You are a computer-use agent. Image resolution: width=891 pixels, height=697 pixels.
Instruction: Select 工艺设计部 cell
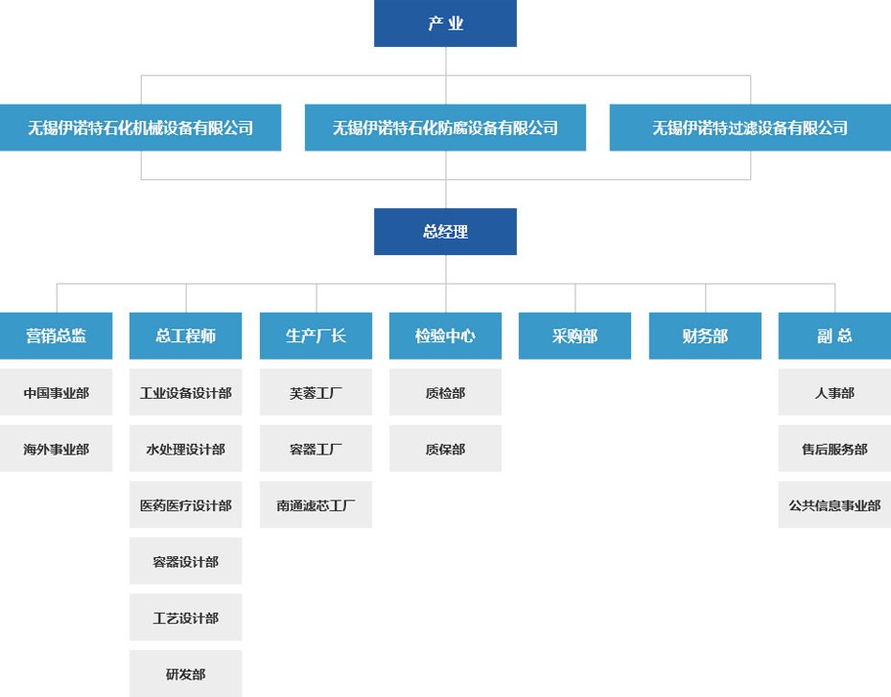pyautogui.click(x=186, y=617)
